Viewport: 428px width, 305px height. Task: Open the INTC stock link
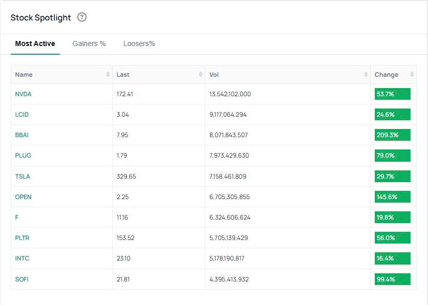[x=22, y=258]
